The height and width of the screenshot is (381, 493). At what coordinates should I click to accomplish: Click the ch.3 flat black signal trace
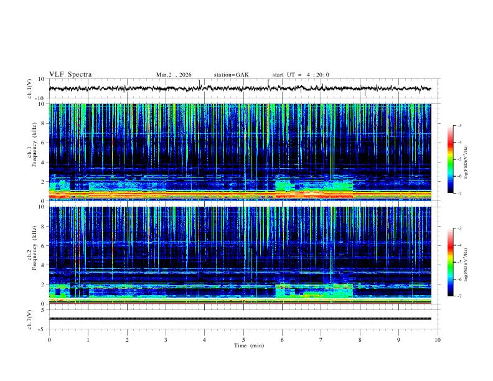240,319
